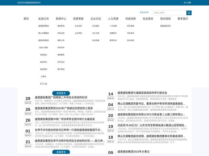Click the date box 28 2025-02
Viewport: 209px width, 156px height.
[x=28, y=100]
